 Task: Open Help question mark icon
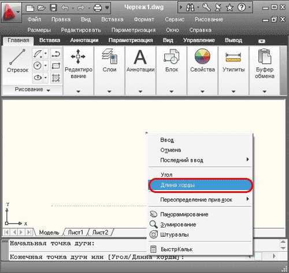242,7
